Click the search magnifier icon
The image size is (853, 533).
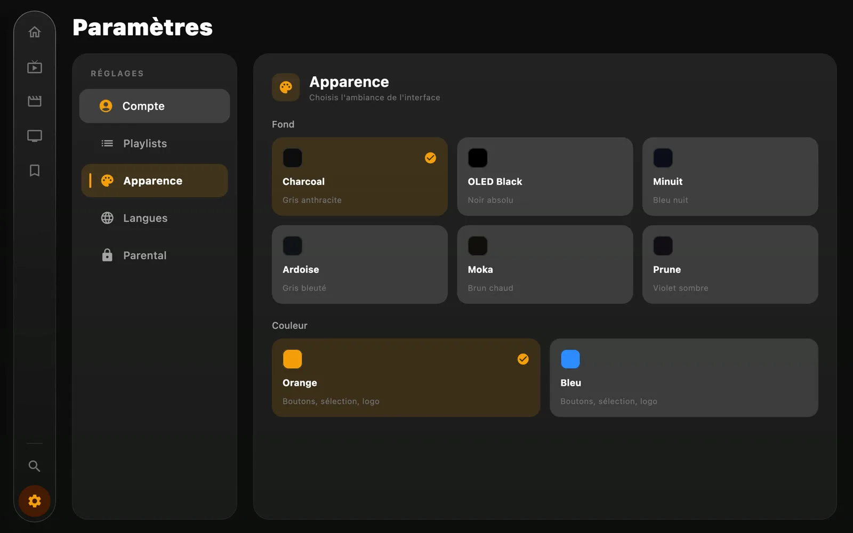point(35,466)
